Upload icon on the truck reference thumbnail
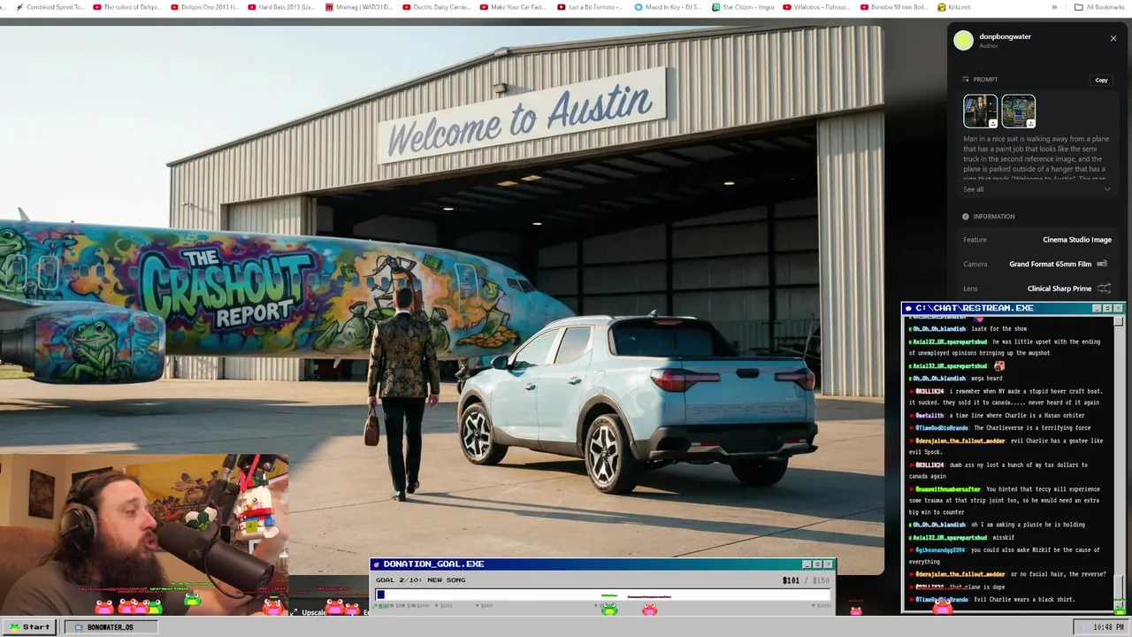Image resolution: width=1132 pixels, height=637 pixels. point(1030,123)
